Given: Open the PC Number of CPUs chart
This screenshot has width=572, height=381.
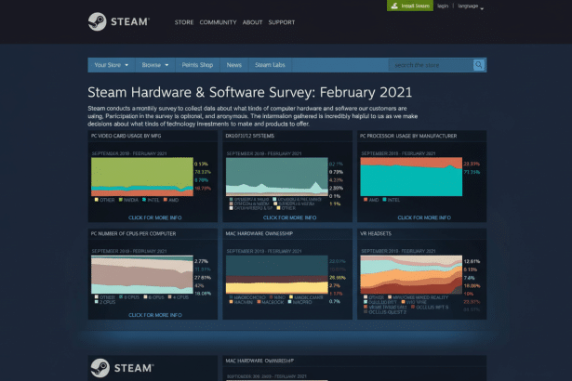Looking at the screenshot, I should click(x=142, y=274).
